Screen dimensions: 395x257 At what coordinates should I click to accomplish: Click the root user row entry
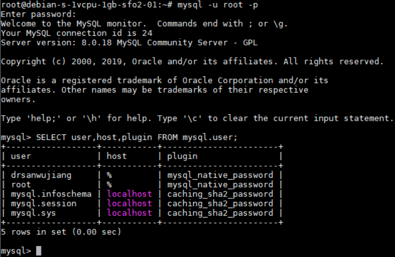[21, 185]
